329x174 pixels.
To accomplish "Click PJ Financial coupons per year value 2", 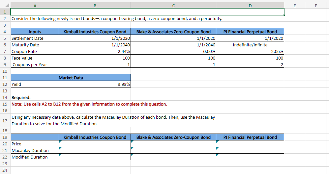I will [x=250, y=64].
